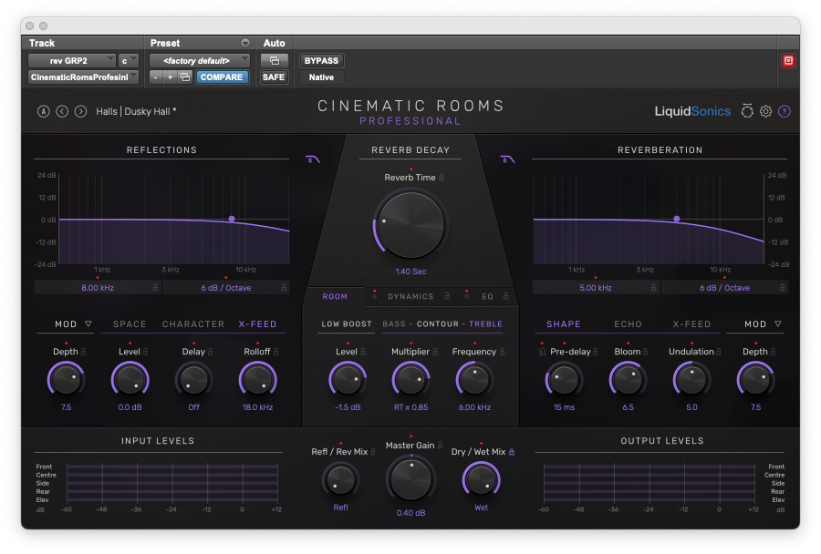Click the Reflections filter curve handle

coord(232,219)
